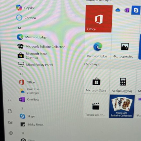This screenshot has height=141, width=141.
Task: Click the letter O section header
Action: [21, 74]
